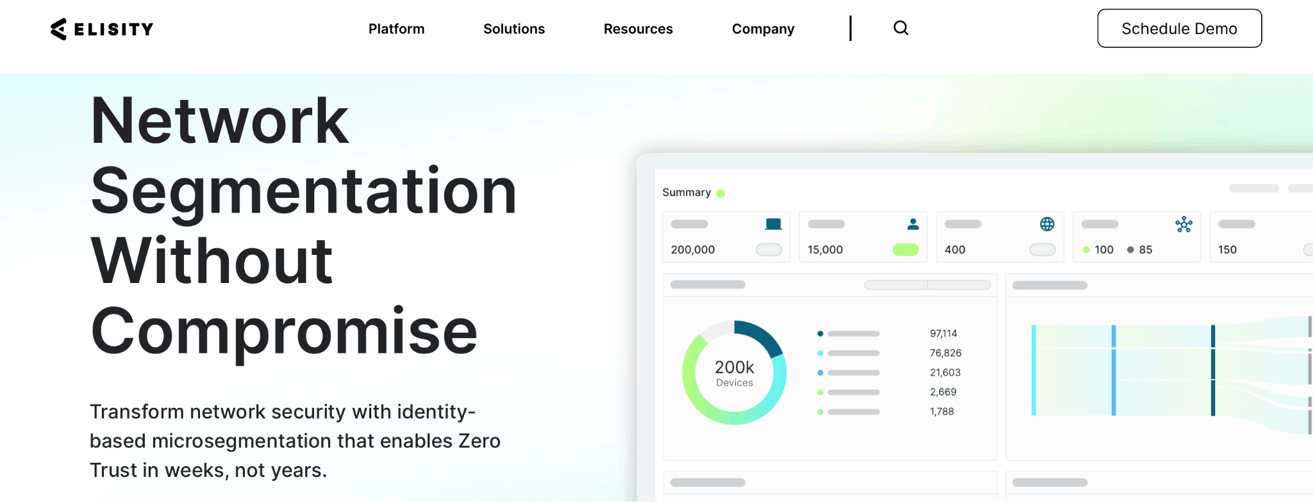Screen dimensions: 1313x502
Task: Click the user icon in the 15,000 card
Action: [x=913, y=224]
